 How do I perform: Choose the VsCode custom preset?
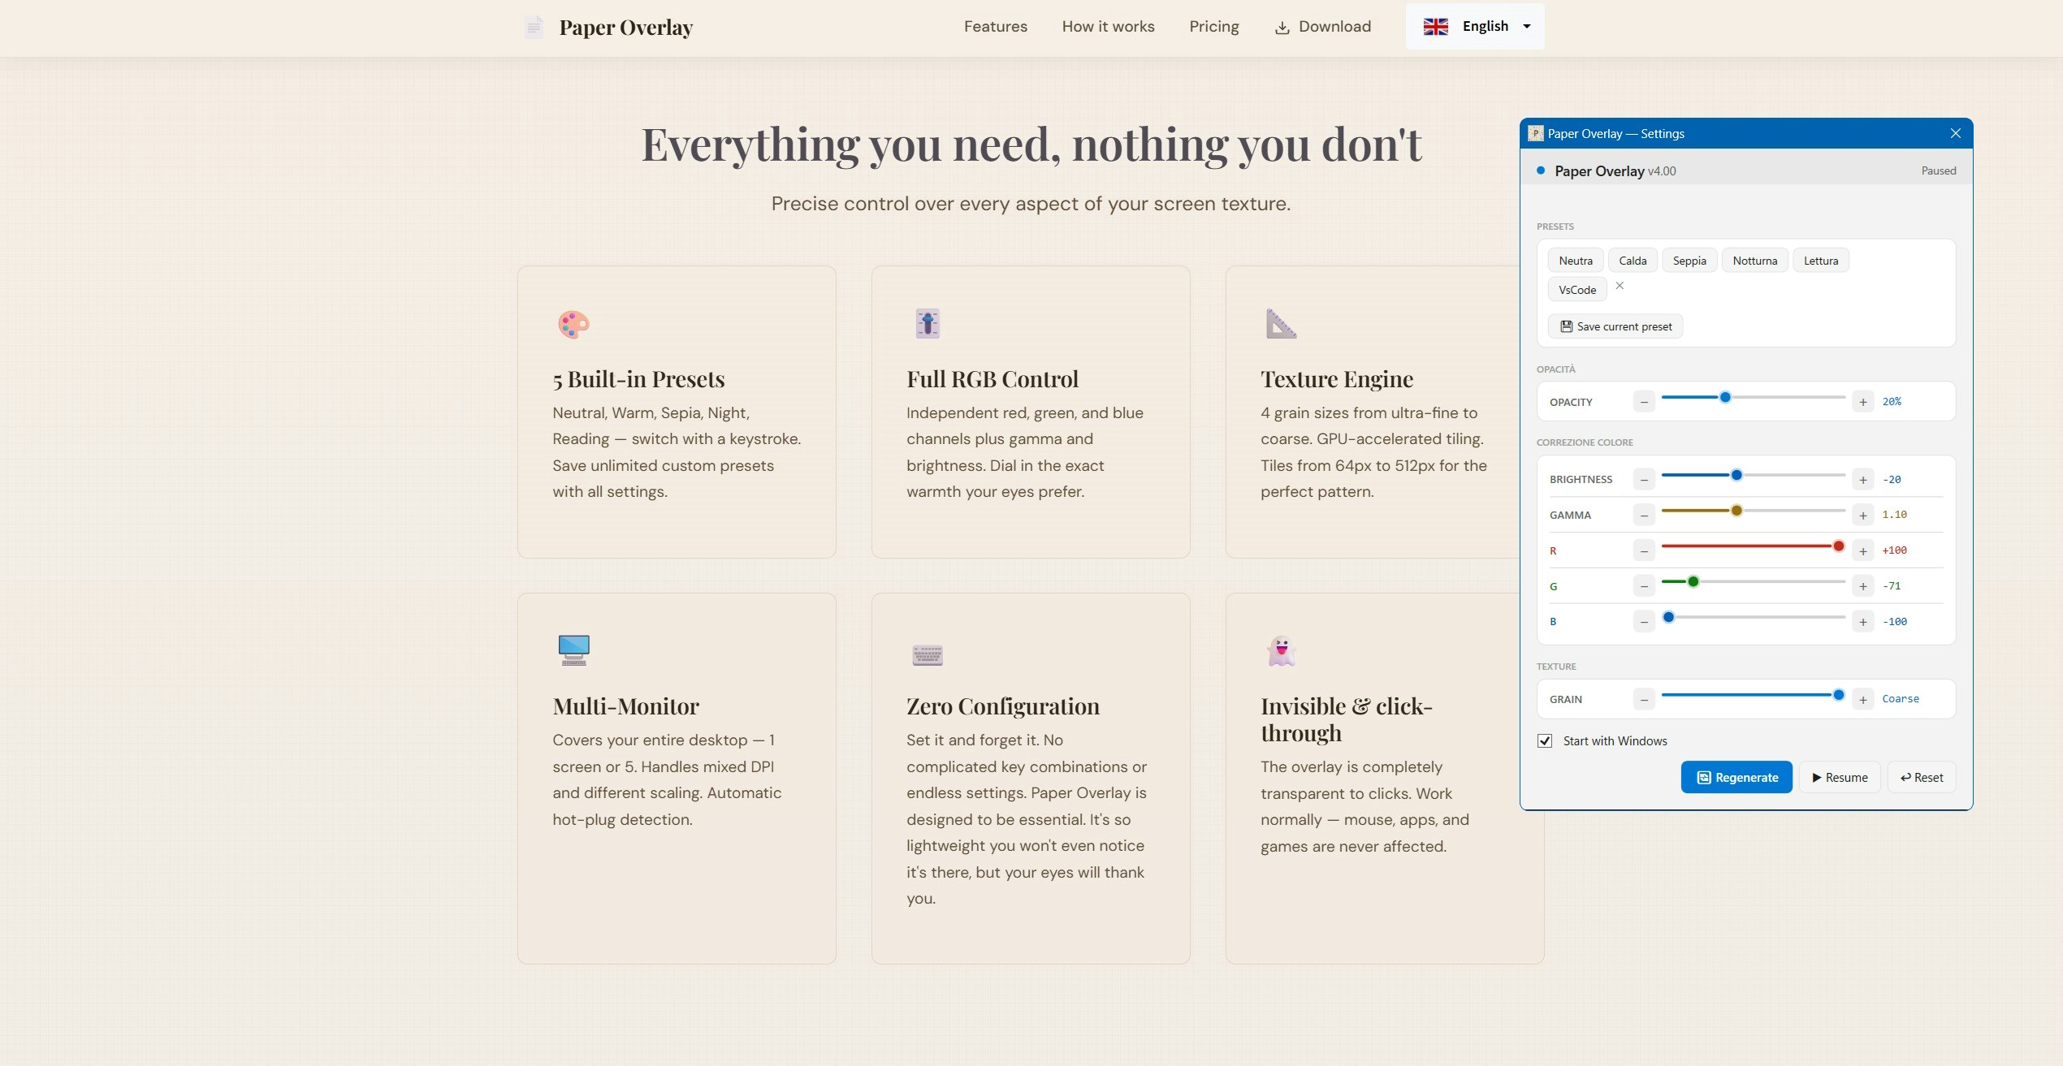(1577, 290)
